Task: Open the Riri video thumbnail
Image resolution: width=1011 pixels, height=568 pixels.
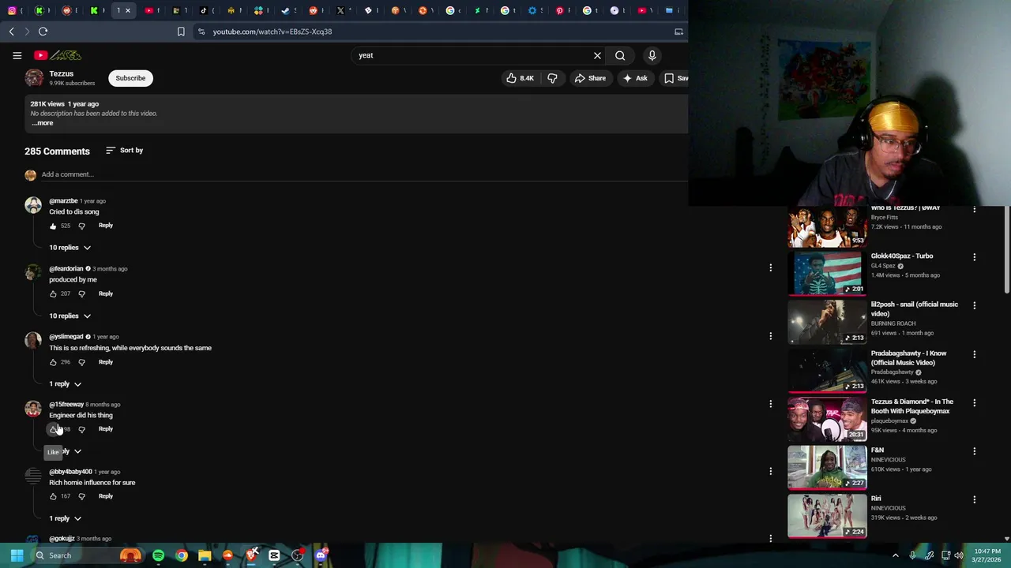Action: [x=827, y=515]
